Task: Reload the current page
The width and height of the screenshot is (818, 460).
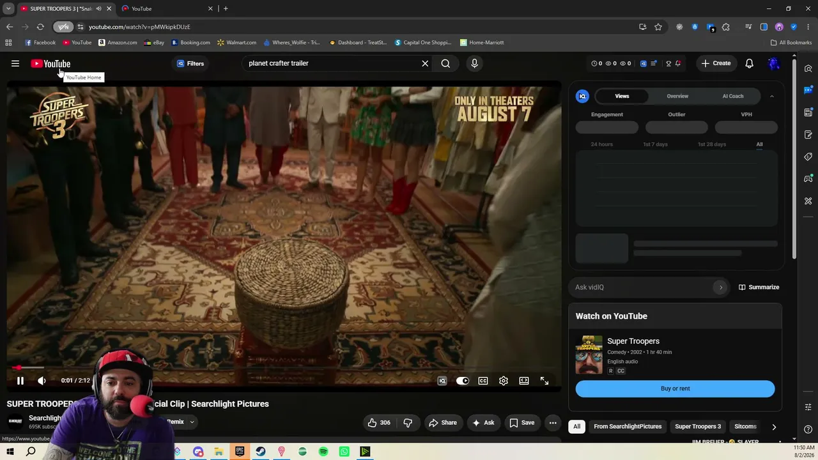Action: [40, 27]
